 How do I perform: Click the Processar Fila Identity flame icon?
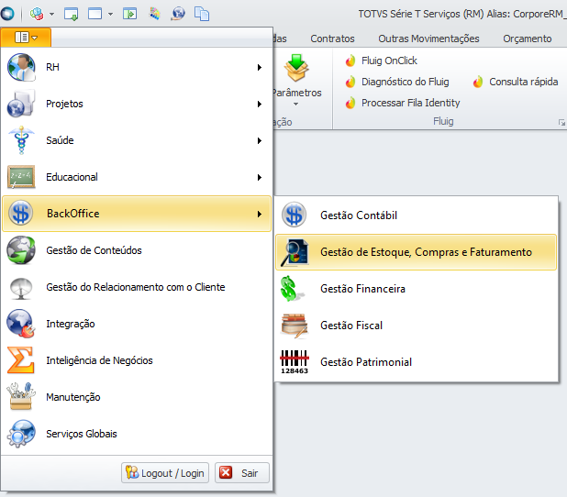pos(350,103)
